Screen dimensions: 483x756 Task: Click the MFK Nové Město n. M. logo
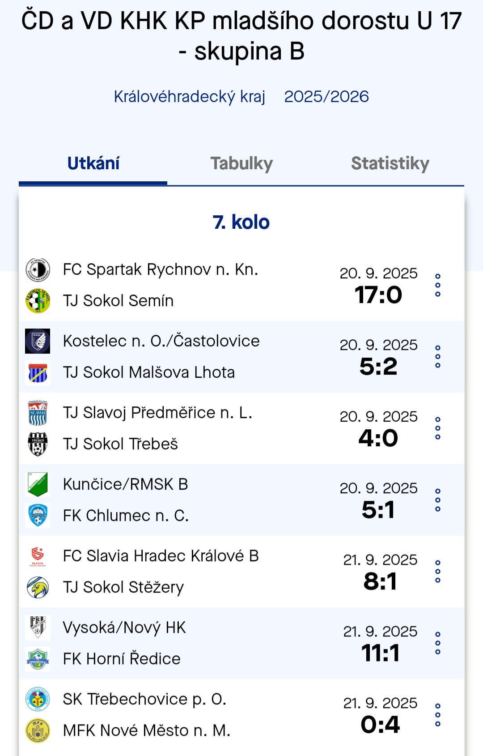coord(38,730)
